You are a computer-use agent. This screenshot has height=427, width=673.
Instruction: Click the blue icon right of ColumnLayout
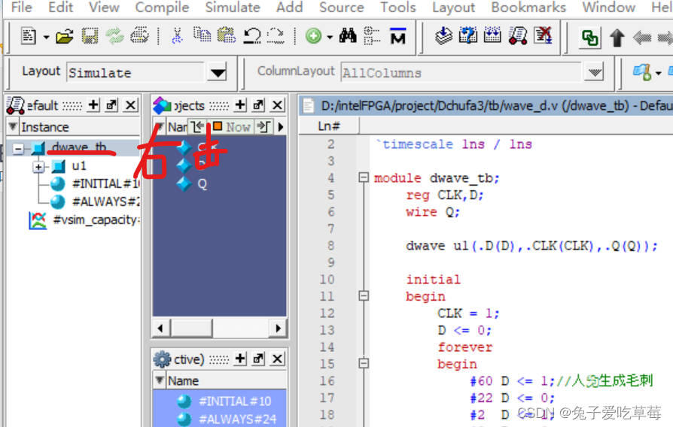pyautogui.click(x=643, y=72)
